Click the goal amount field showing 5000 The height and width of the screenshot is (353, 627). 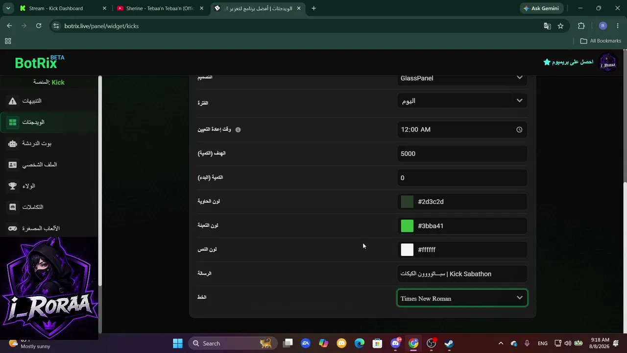tap(462, 153)
